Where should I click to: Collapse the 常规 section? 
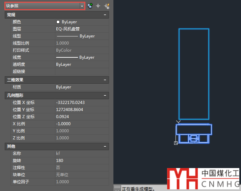click(x=105, y=15)
